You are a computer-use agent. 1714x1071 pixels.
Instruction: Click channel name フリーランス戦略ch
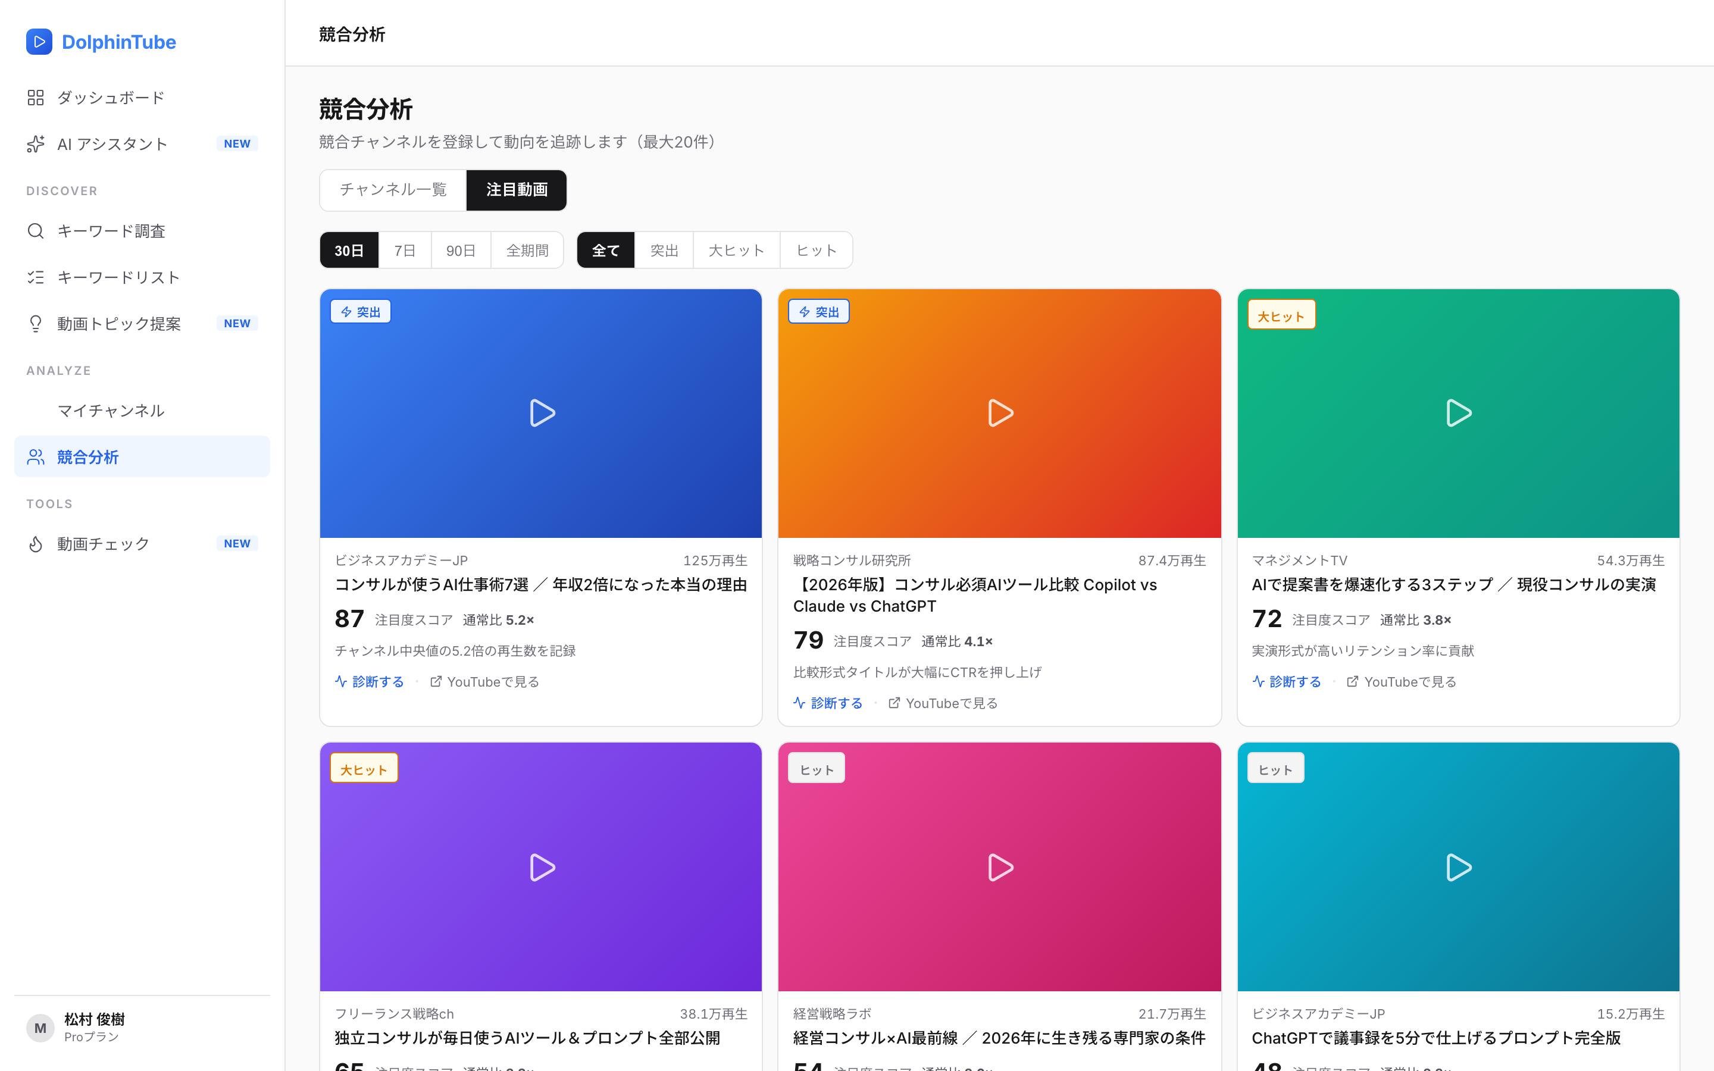394,1014
